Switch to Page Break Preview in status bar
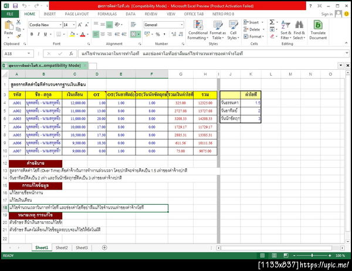 286,256
